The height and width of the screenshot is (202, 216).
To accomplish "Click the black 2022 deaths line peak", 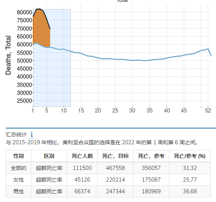I will [x=40, y=9].
